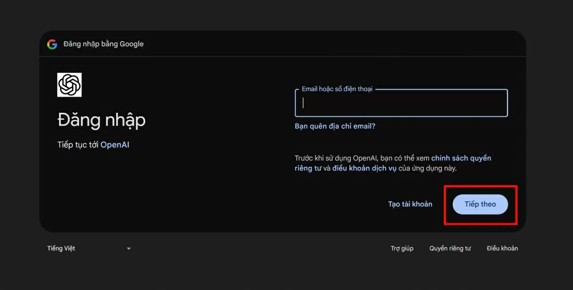The image size is (573, 290).
Task: Click the OpenAI link under Đăng nhập
Action: click(x=115, y=145)
